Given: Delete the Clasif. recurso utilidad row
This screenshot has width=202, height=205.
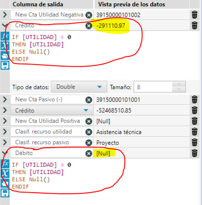Looking at the screenshot, I should coord(194,132).
